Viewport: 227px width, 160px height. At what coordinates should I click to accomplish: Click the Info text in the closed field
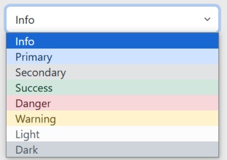(x=25, y=20)
